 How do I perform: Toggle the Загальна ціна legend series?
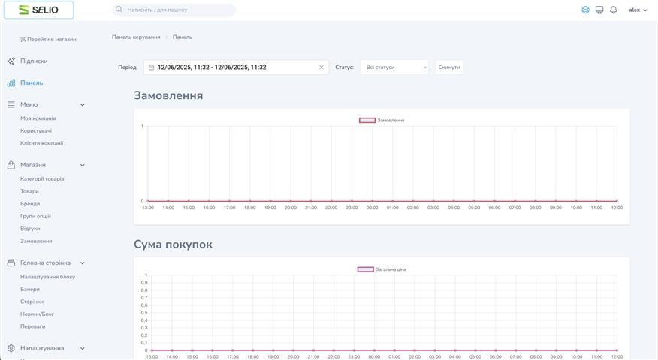pyautogui.click(x=365, y=269)
